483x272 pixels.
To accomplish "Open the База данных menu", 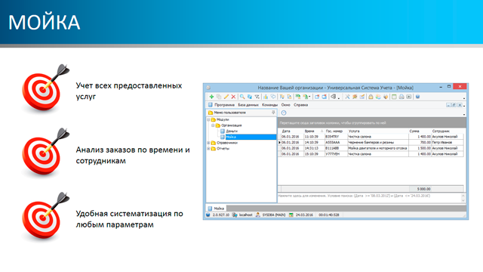I will (x=248, y=105).
